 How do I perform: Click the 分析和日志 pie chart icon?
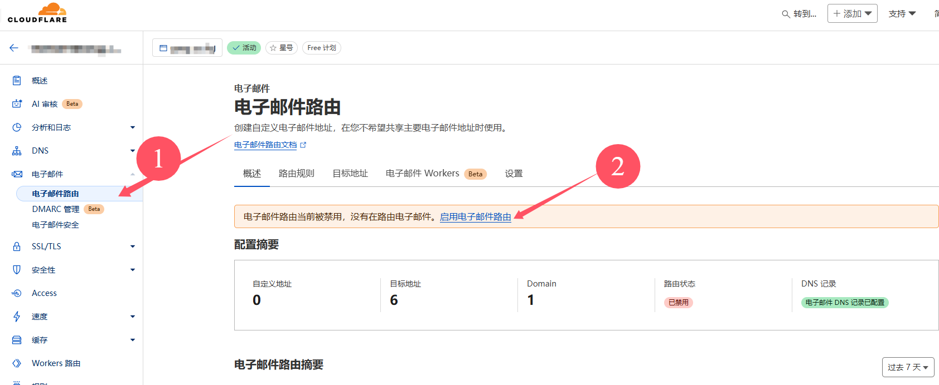point(17,127)
